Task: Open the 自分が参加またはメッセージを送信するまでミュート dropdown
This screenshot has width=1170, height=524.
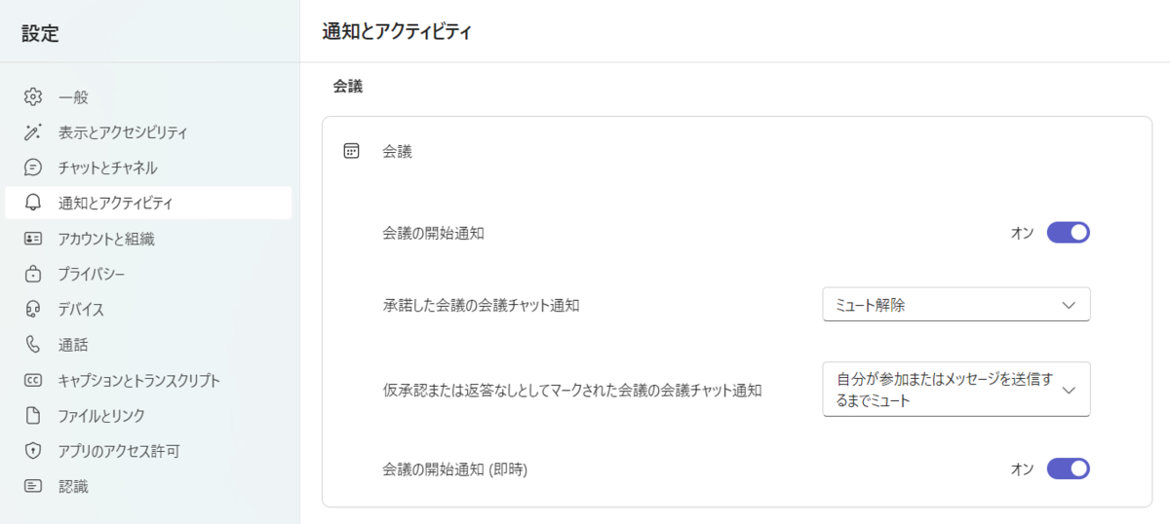Action: [956, 390]
